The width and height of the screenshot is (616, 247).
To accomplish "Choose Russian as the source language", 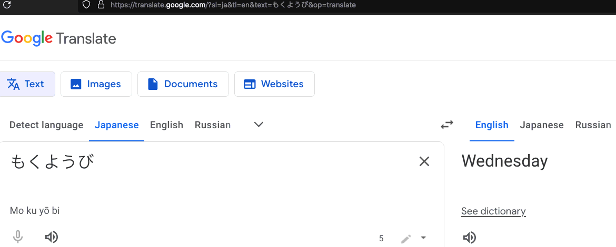I will pyautogui.click(x=213, y=125).
